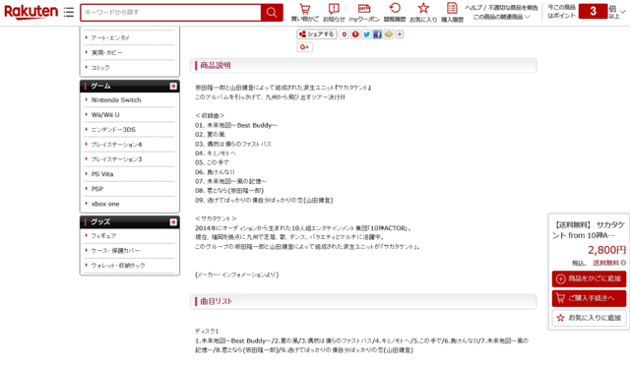The height and width of the screenshot is (369, 630).
Task: Click track '01. 未来地図~Best Buddy~'
Action: click(x=236, y=125)
